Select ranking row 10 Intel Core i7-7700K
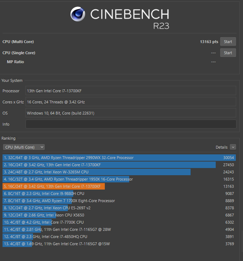 pyautogui.click(x=119, y=222)
